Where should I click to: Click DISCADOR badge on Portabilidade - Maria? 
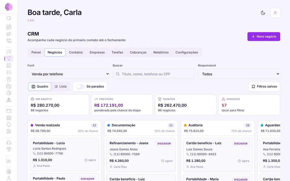(241, 179)
